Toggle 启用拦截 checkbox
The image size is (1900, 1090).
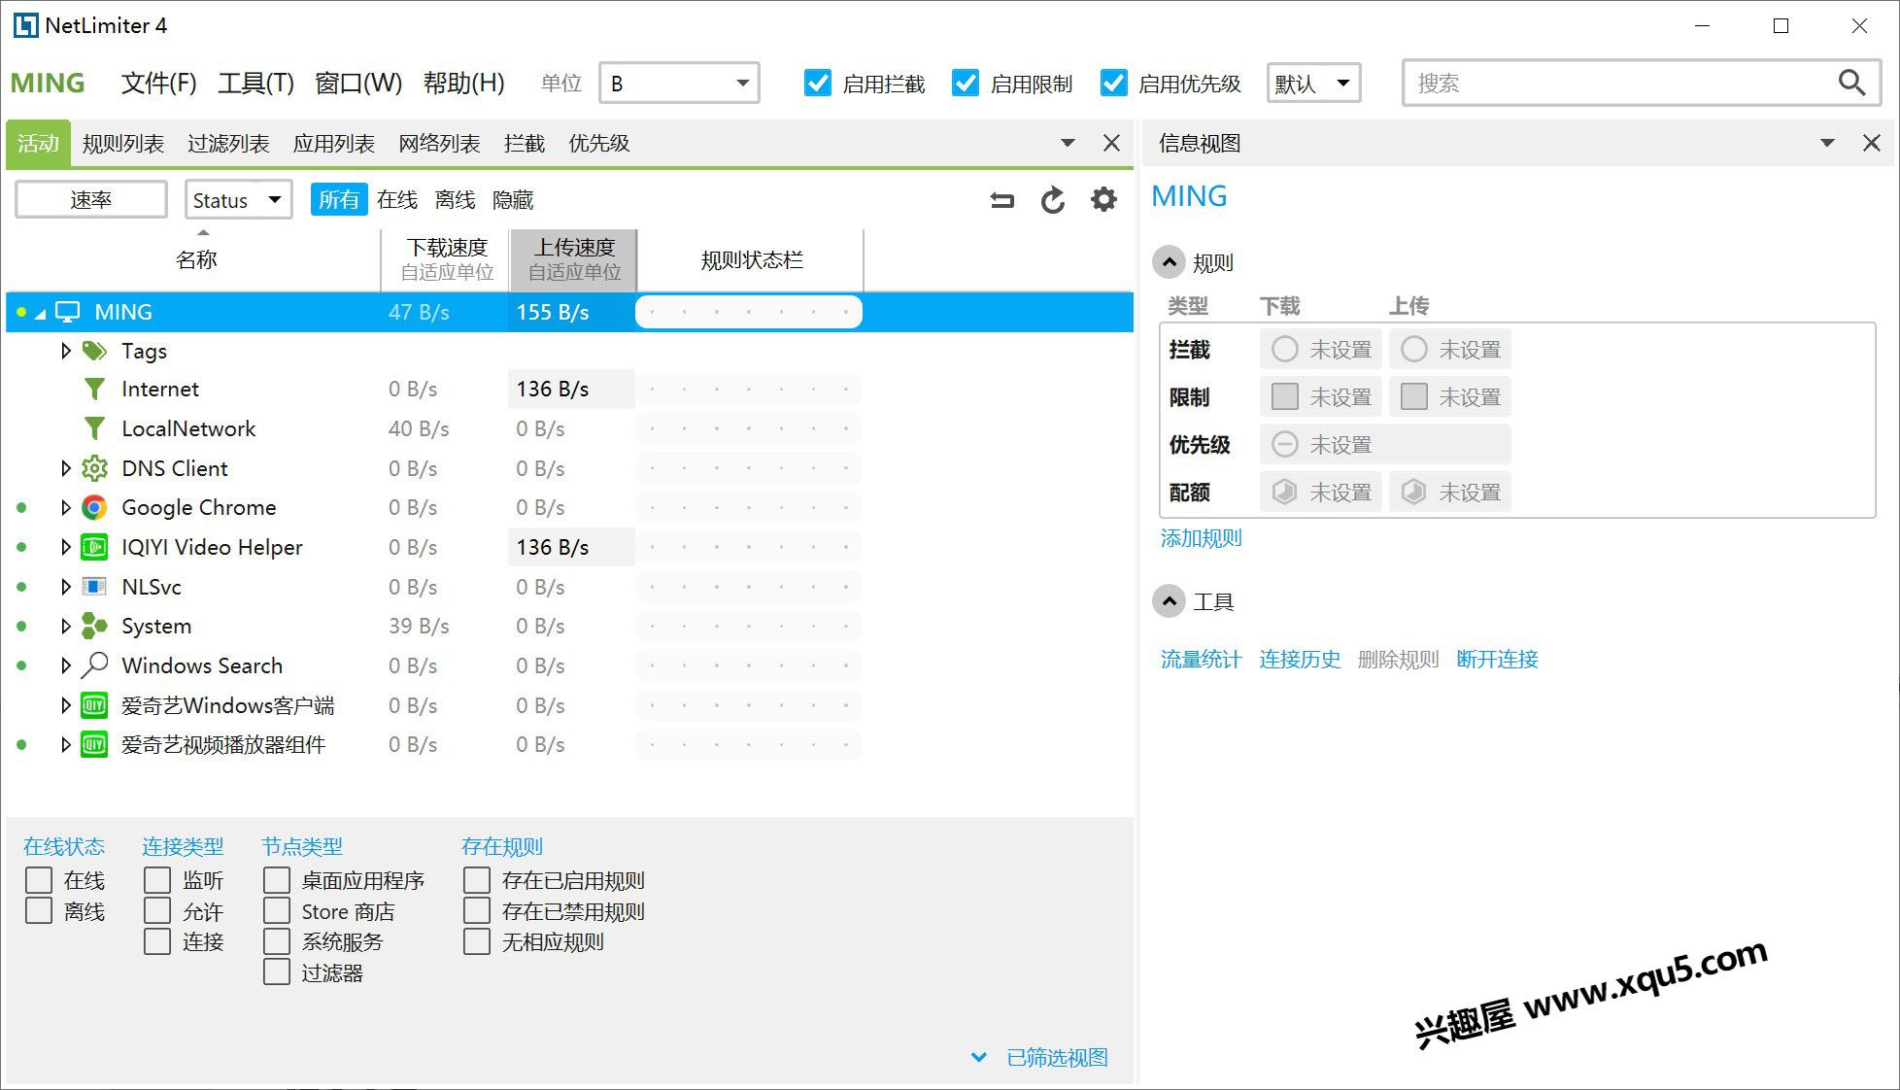818,84
